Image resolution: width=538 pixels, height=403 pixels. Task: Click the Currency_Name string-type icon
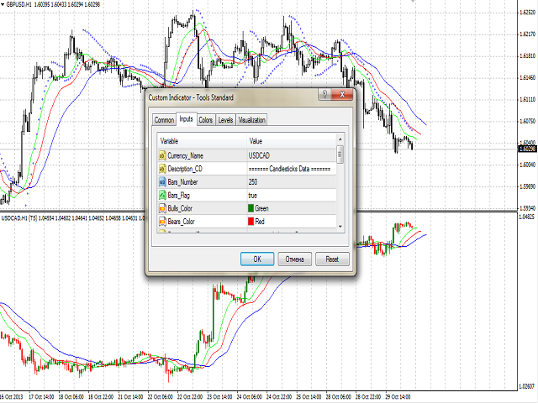click(162, 155)
